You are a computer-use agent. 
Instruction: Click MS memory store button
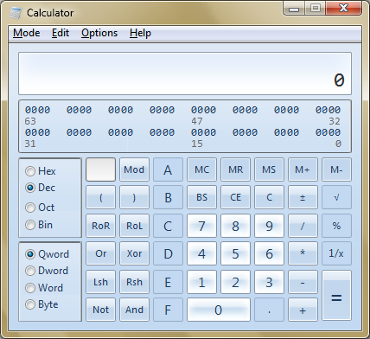pos(269,169)
